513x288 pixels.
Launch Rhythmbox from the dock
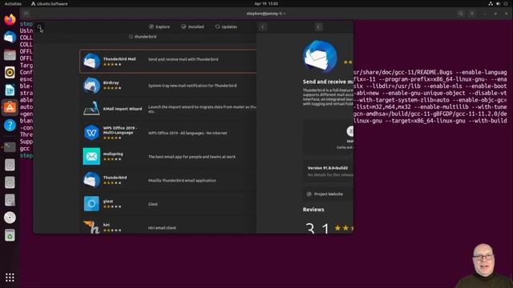10,73
